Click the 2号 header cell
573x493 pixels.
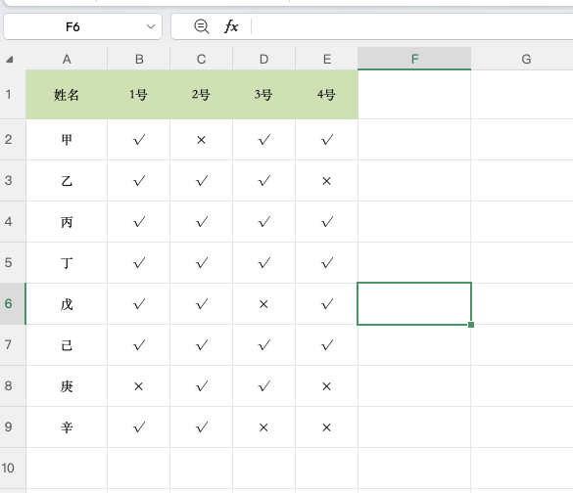coord(202,95)
